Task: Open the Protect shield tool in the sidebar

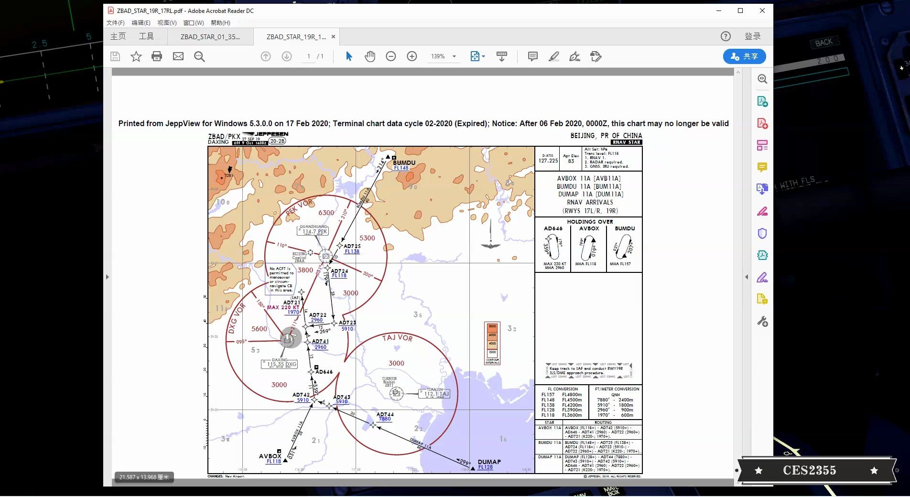Action: pyautogui.click(x=762, y=233)
